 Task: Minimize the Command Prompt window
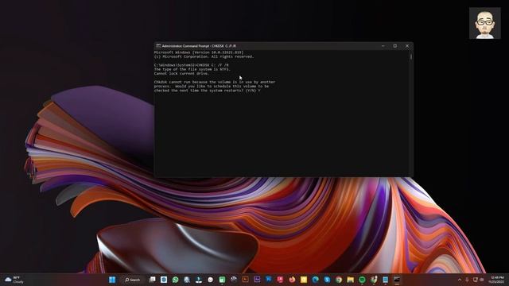click(x=383, y=46)
